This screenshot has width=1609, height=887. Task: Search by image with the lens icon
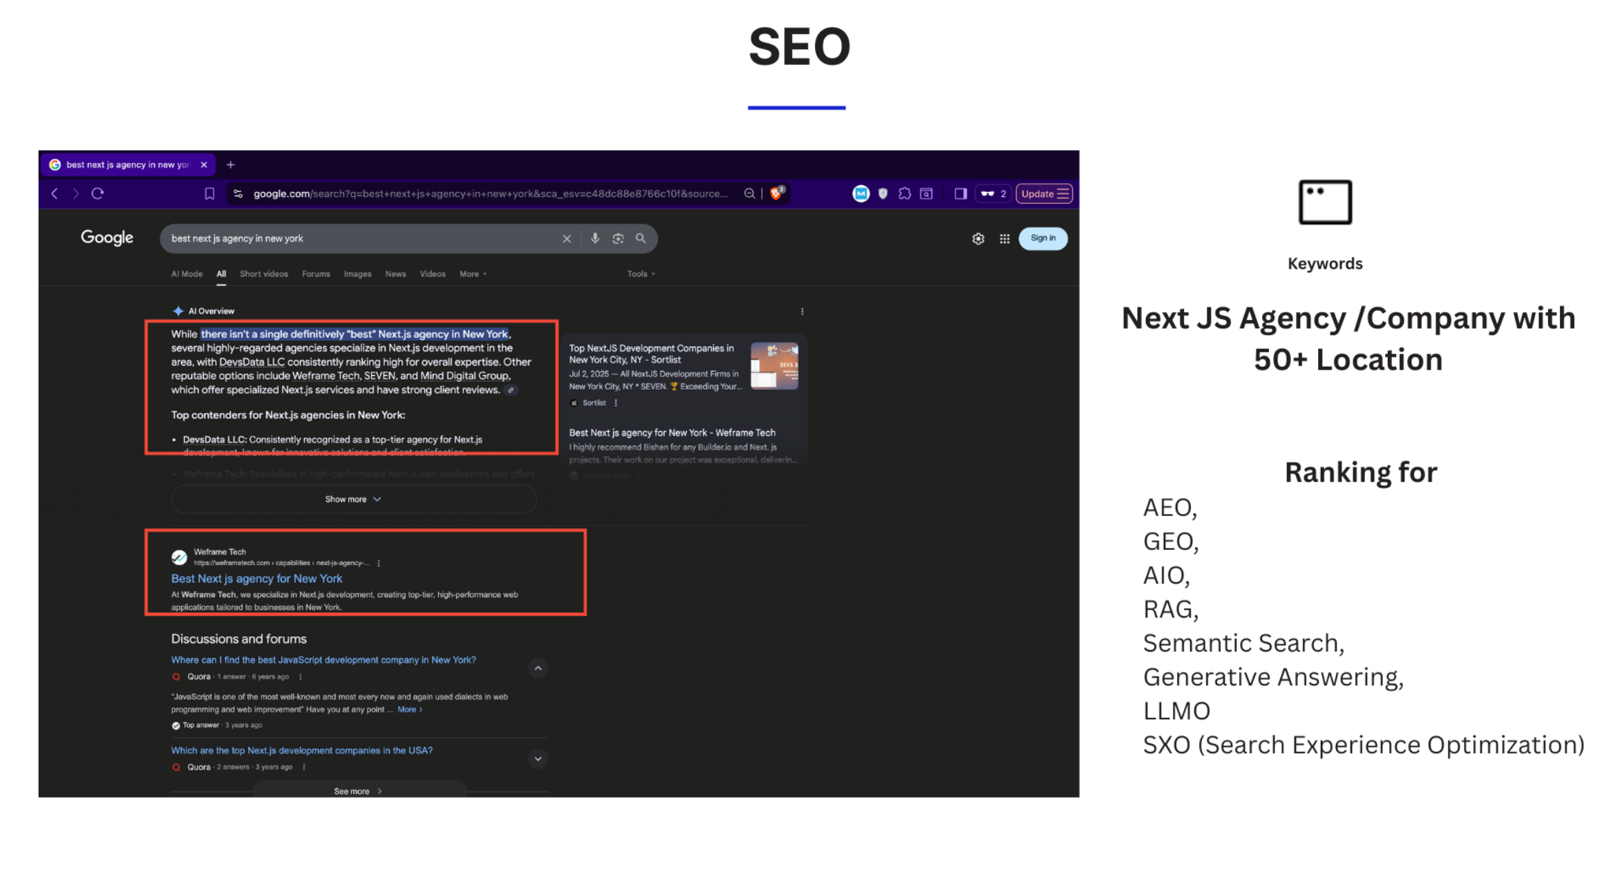coord(618,239)
